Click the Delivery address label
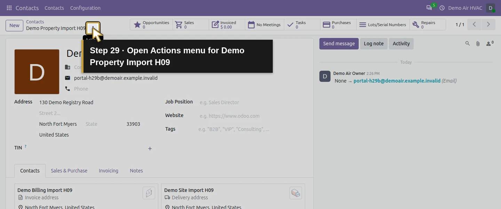 click(190, 198)
